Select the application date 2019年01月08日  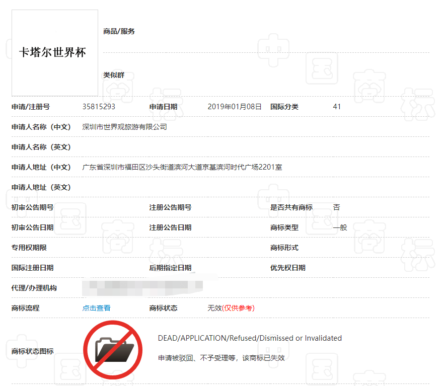pyautogui.click(x=235, y=107)
